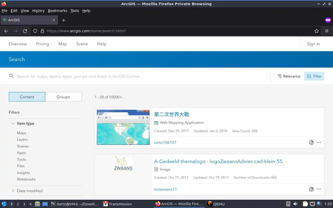Open the Tools menu
333x208 pixels.
point(75,11)
